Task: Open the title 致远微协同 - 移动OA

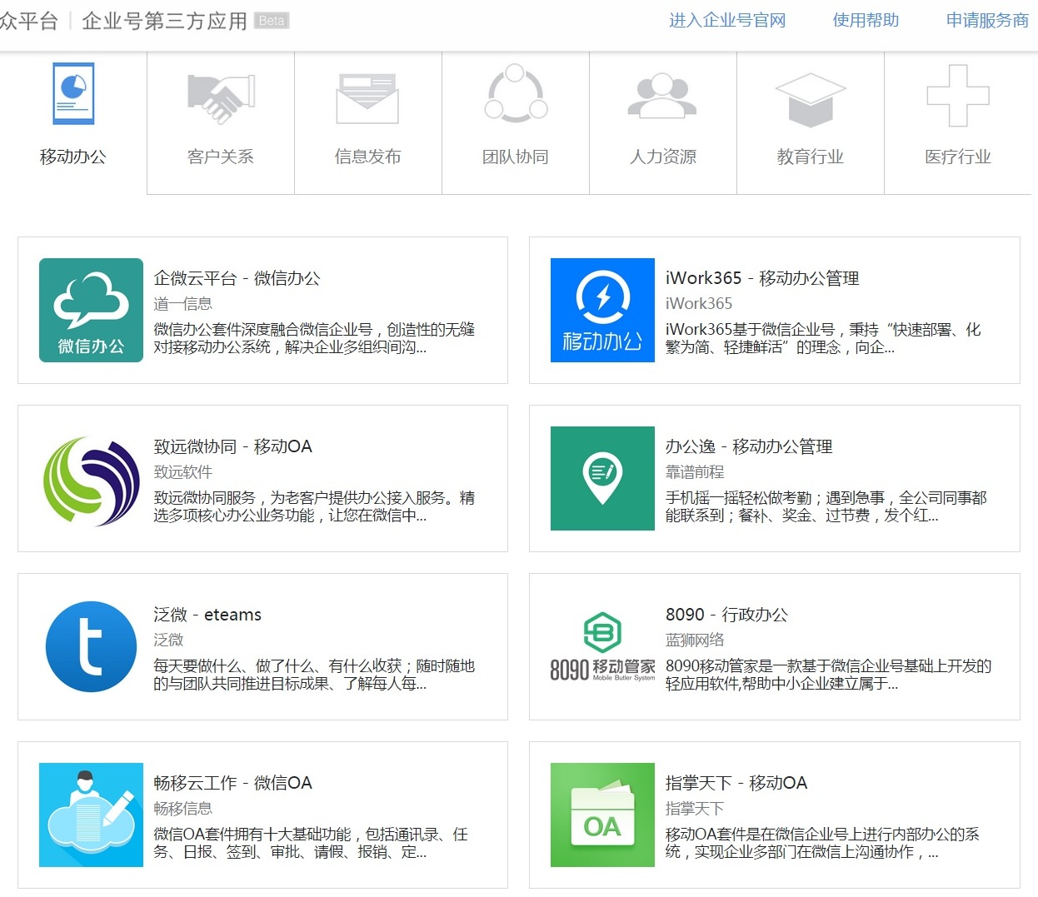Action: click(232, 446)
